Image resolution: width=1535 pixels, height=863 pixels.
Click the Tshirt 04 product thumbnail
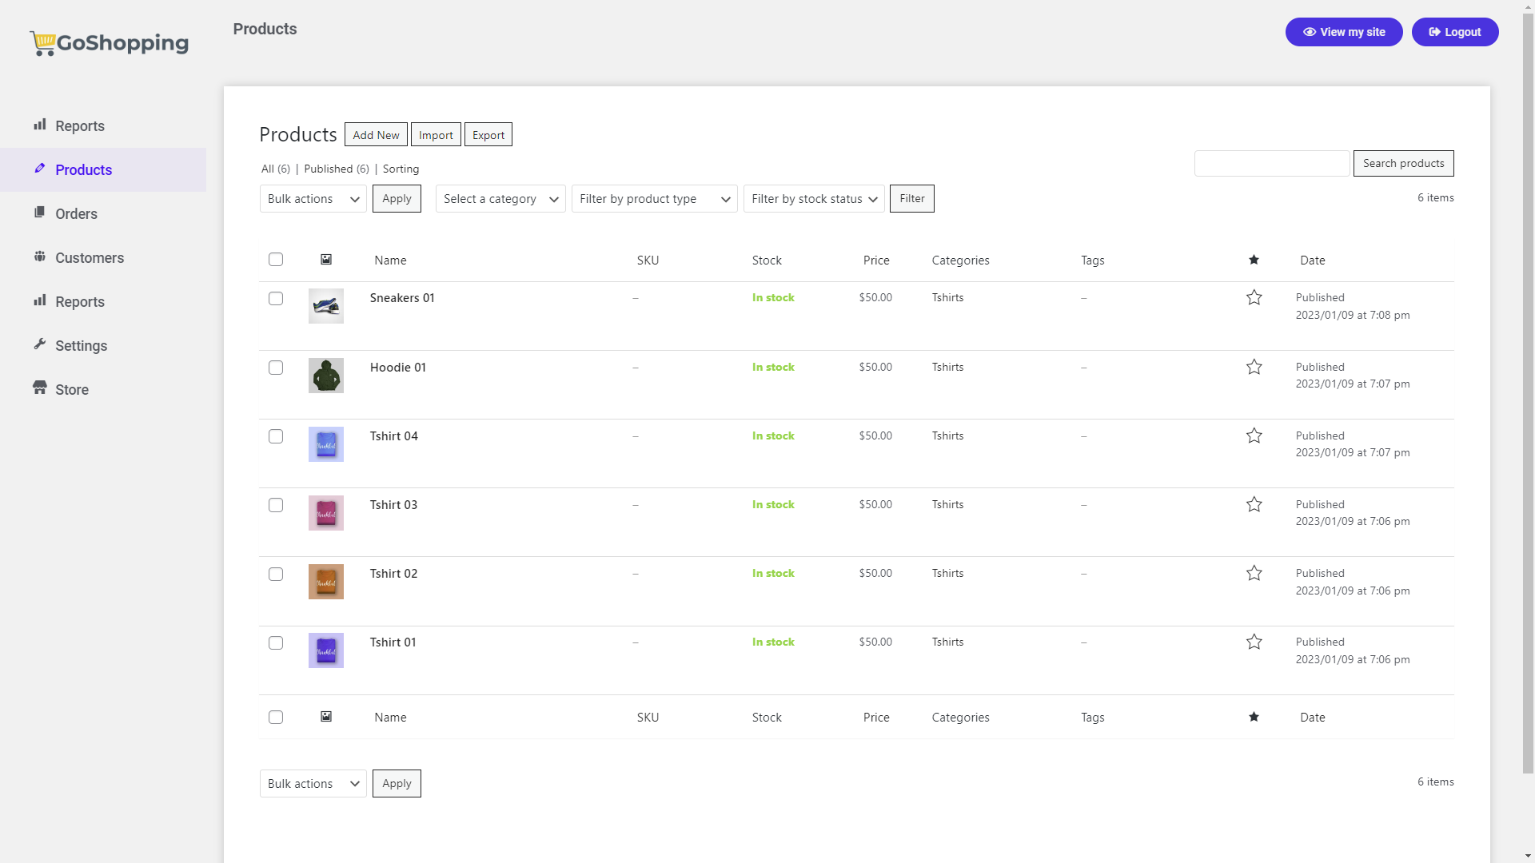click(x=325, y=443)
